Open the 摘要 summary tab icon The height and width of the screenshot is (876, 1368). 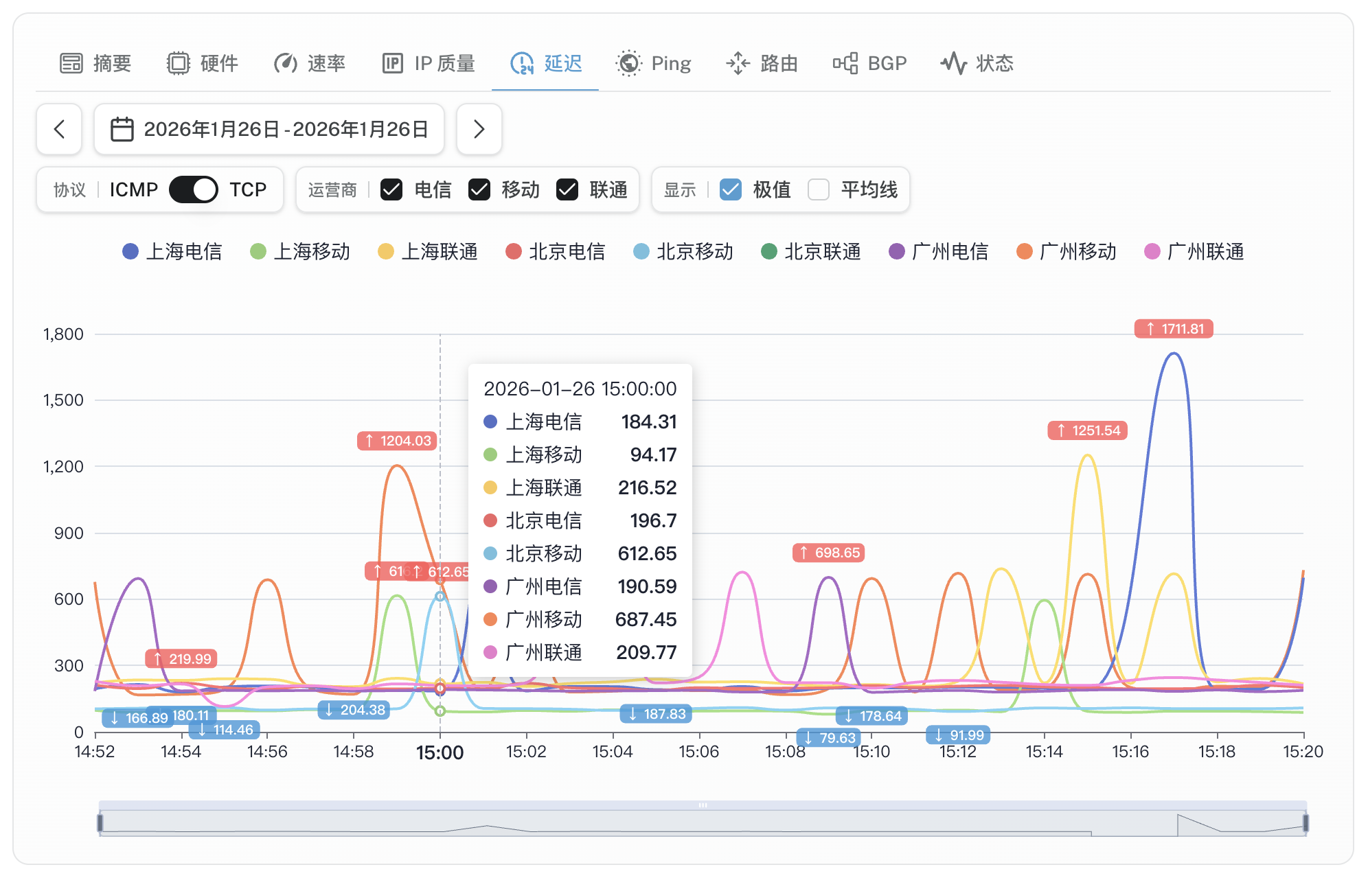coord(72,62)
